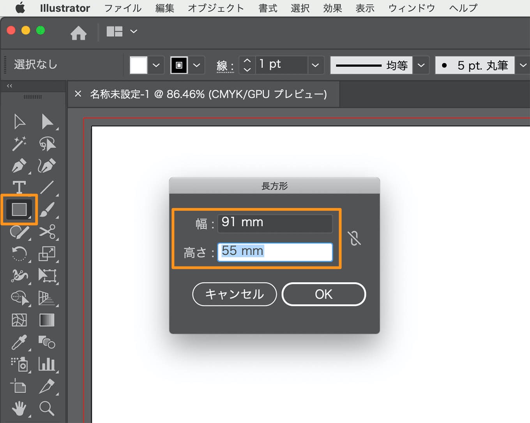Open variable width profile 均等 dropdown
Image resolution: width=530 pixels, height=423 pixels.
421,65
